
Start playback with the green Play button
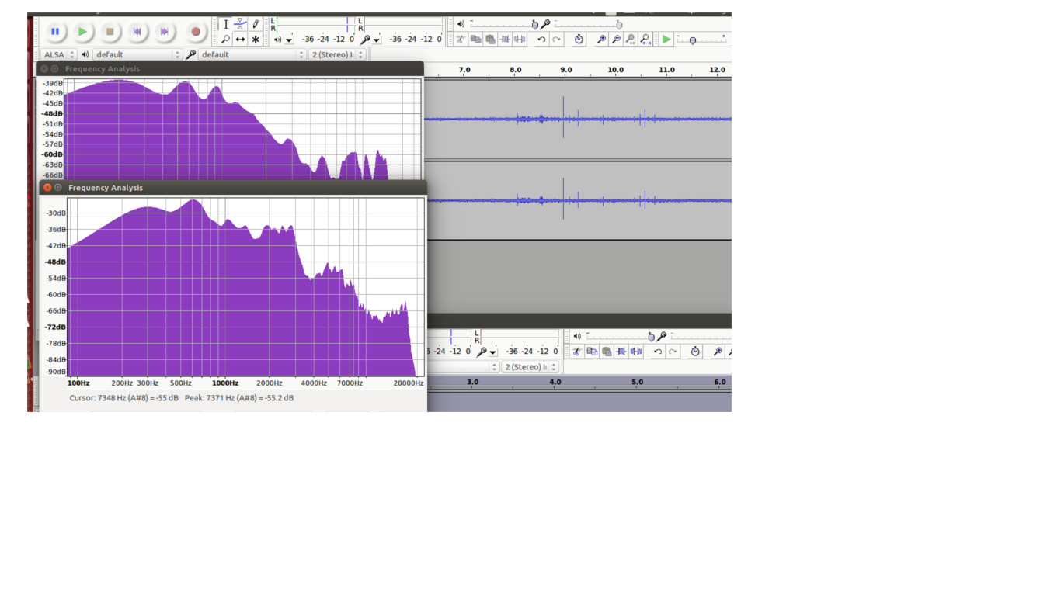coord(82,32)
